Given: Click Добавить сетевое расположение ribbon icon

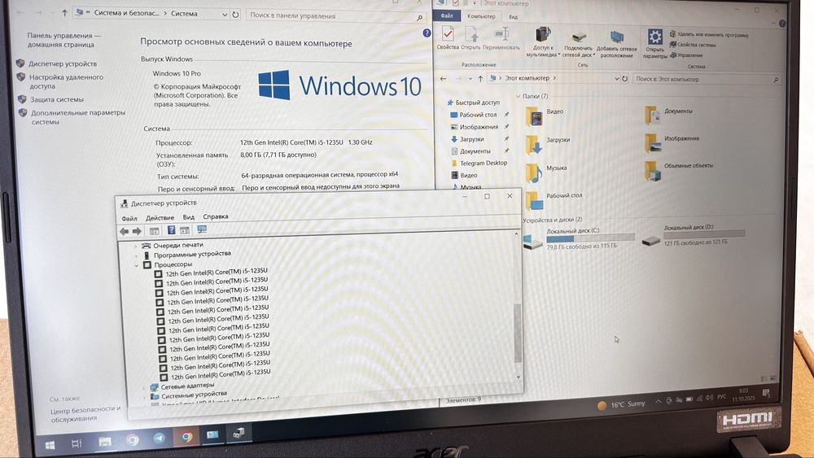Looking at the screenshot, I should point(617,44).
